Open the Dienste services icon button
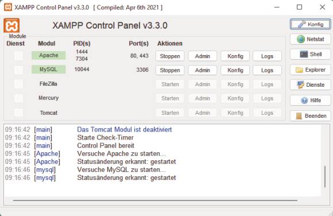 point(310,85)
